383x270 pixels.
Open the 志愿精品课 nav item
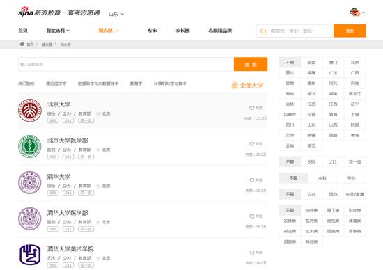pyautogui.click(x=220, y=31)
